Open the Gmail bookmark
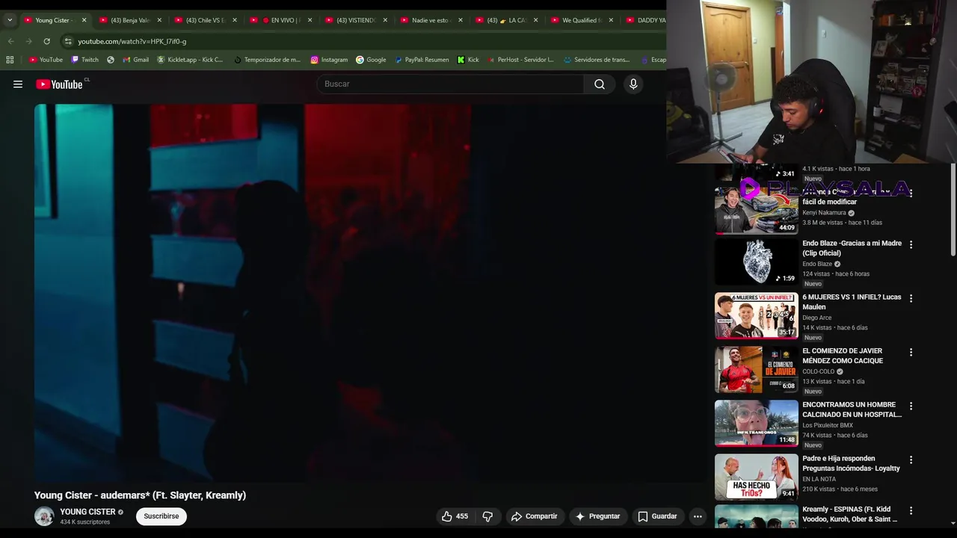Image resolution: width=957 pixels, height=538 pixels. click(135, 60)
